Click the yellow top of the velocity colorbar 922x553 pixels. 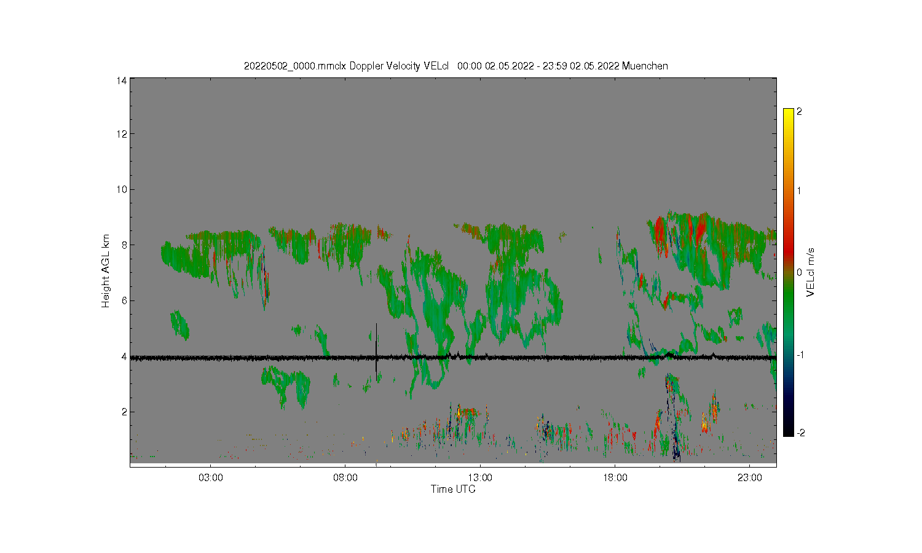(x=788, y=115)
